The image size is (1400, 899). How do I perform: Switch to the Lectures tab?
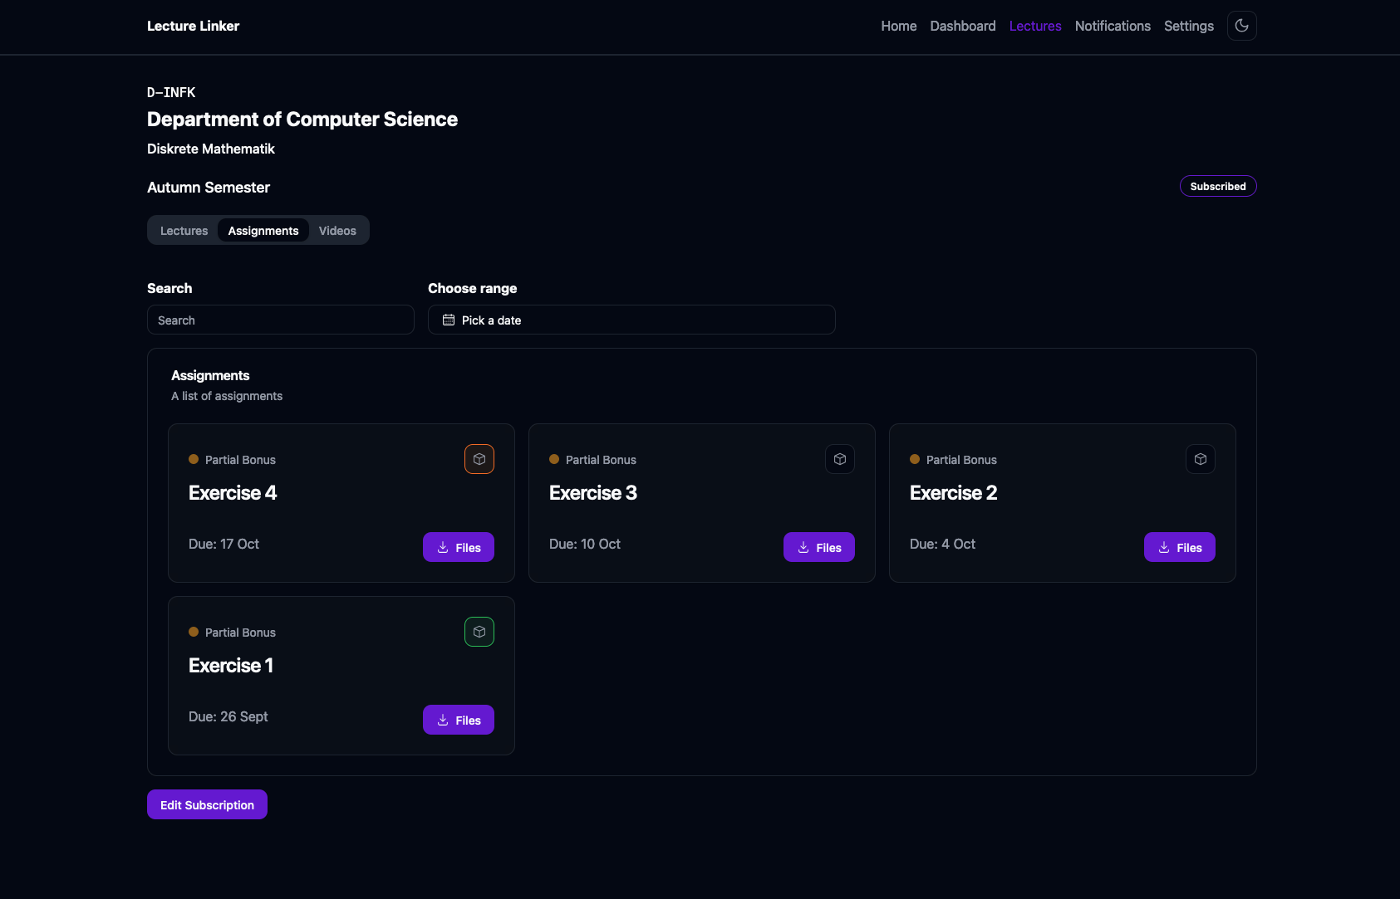pos(184,231)
